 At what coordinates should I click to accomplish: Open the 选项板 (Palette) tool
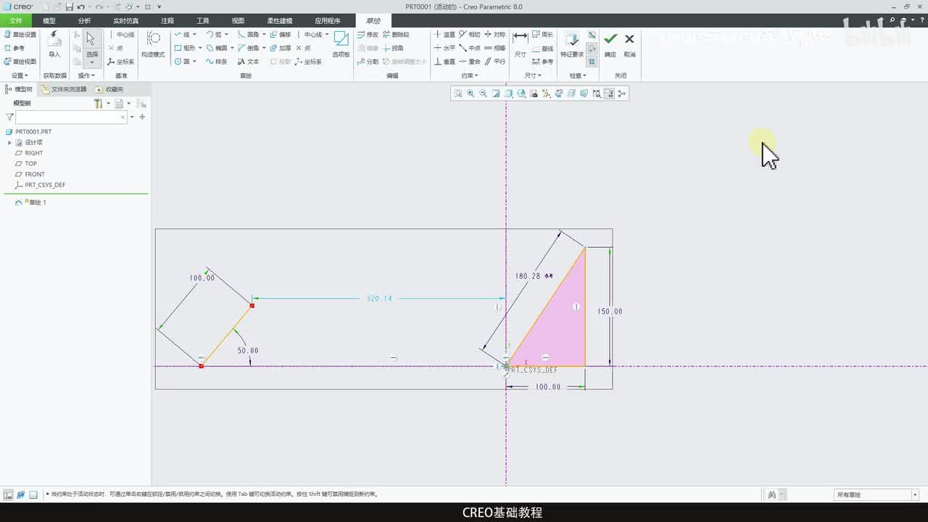click(341, 45)
